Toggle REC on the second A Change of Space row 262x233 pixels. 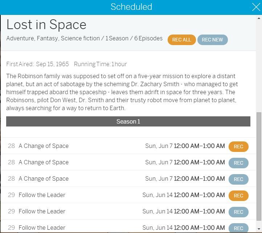[x=238, y=163]
